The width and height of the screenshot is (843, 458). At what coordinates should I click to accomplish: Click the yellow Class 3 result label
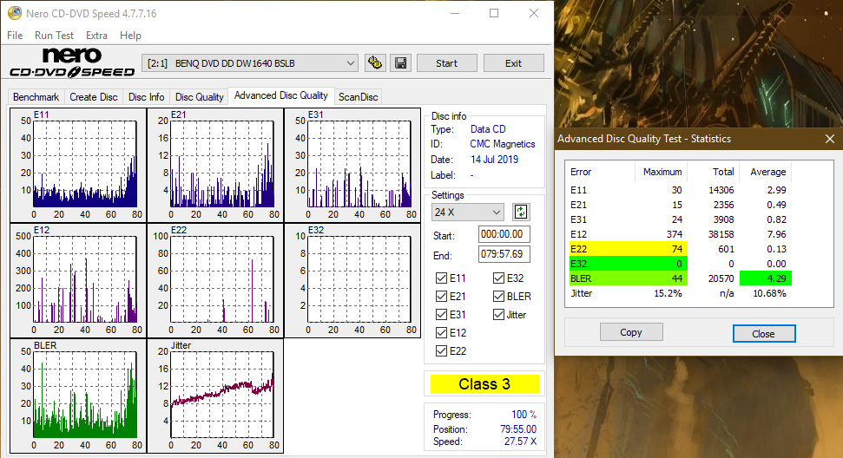click(x=484, y=384)
